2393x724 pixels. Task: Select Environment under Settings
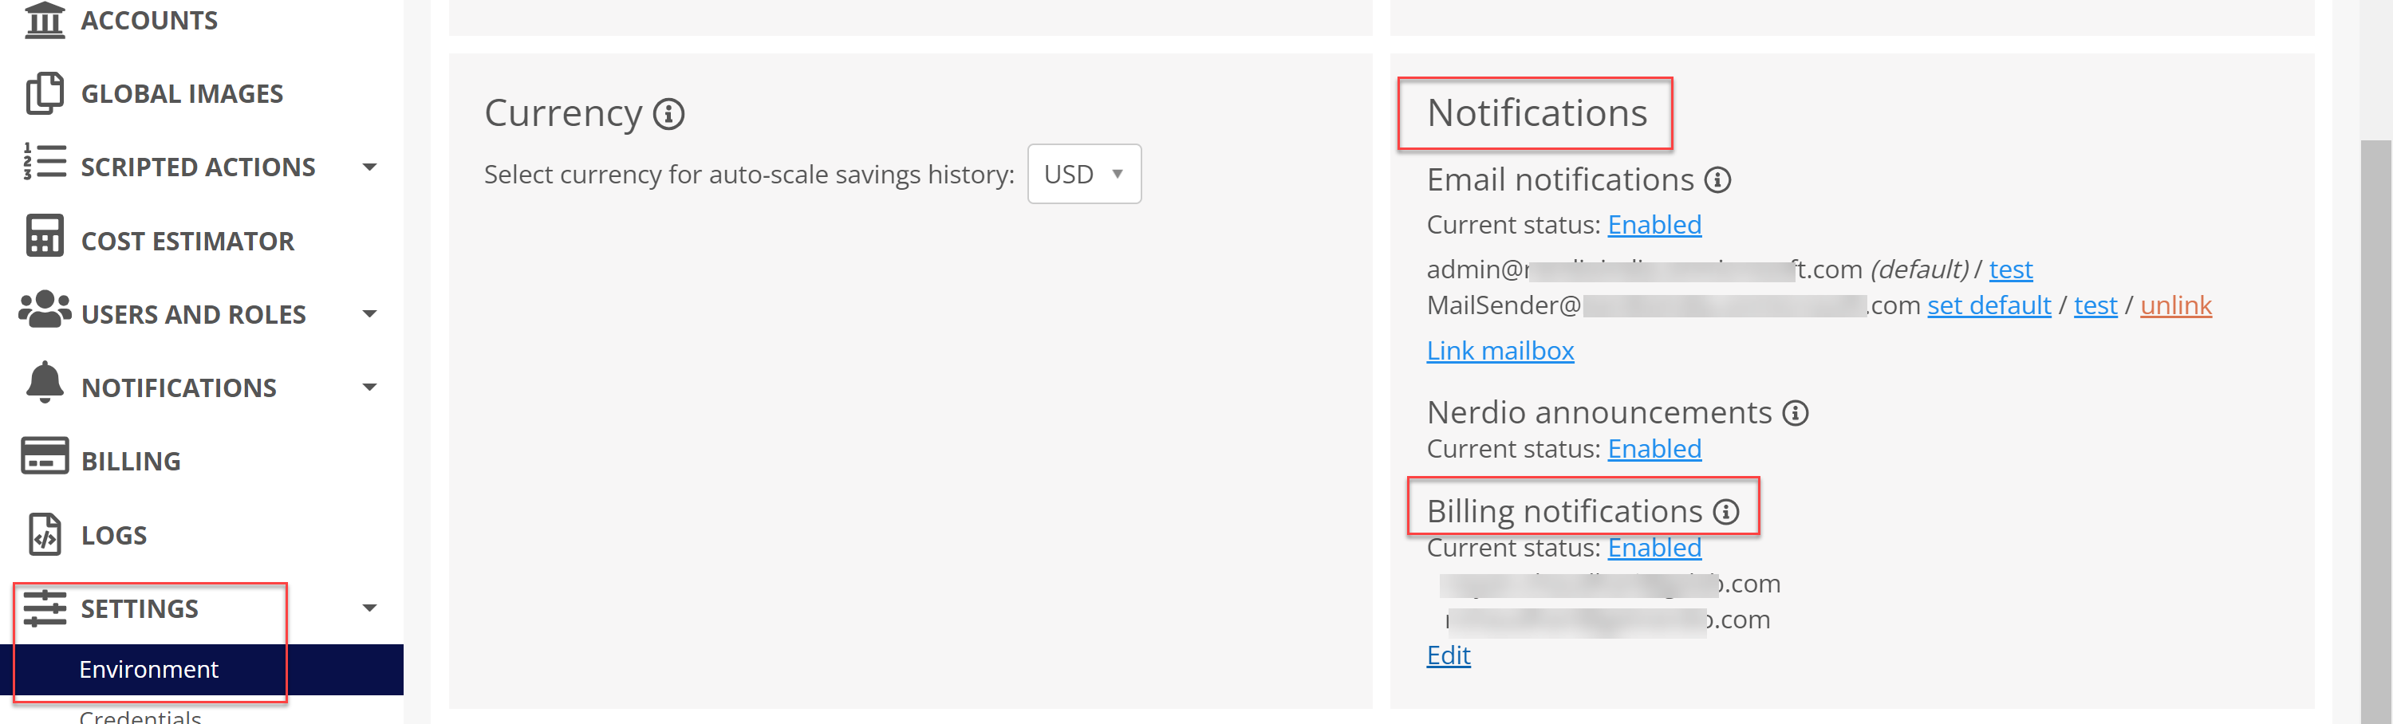point(148,669)
